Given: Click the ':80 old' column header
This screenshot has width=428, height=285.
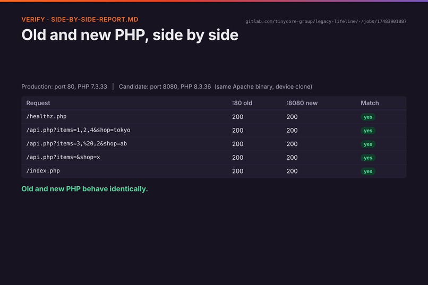Looking at the screenshot, I should [242, 103].
